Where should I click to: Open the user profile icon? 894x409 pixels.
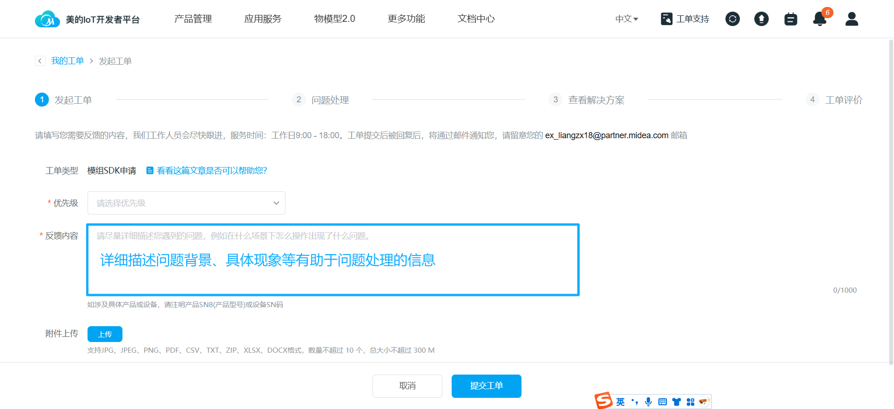click(852, 19)
